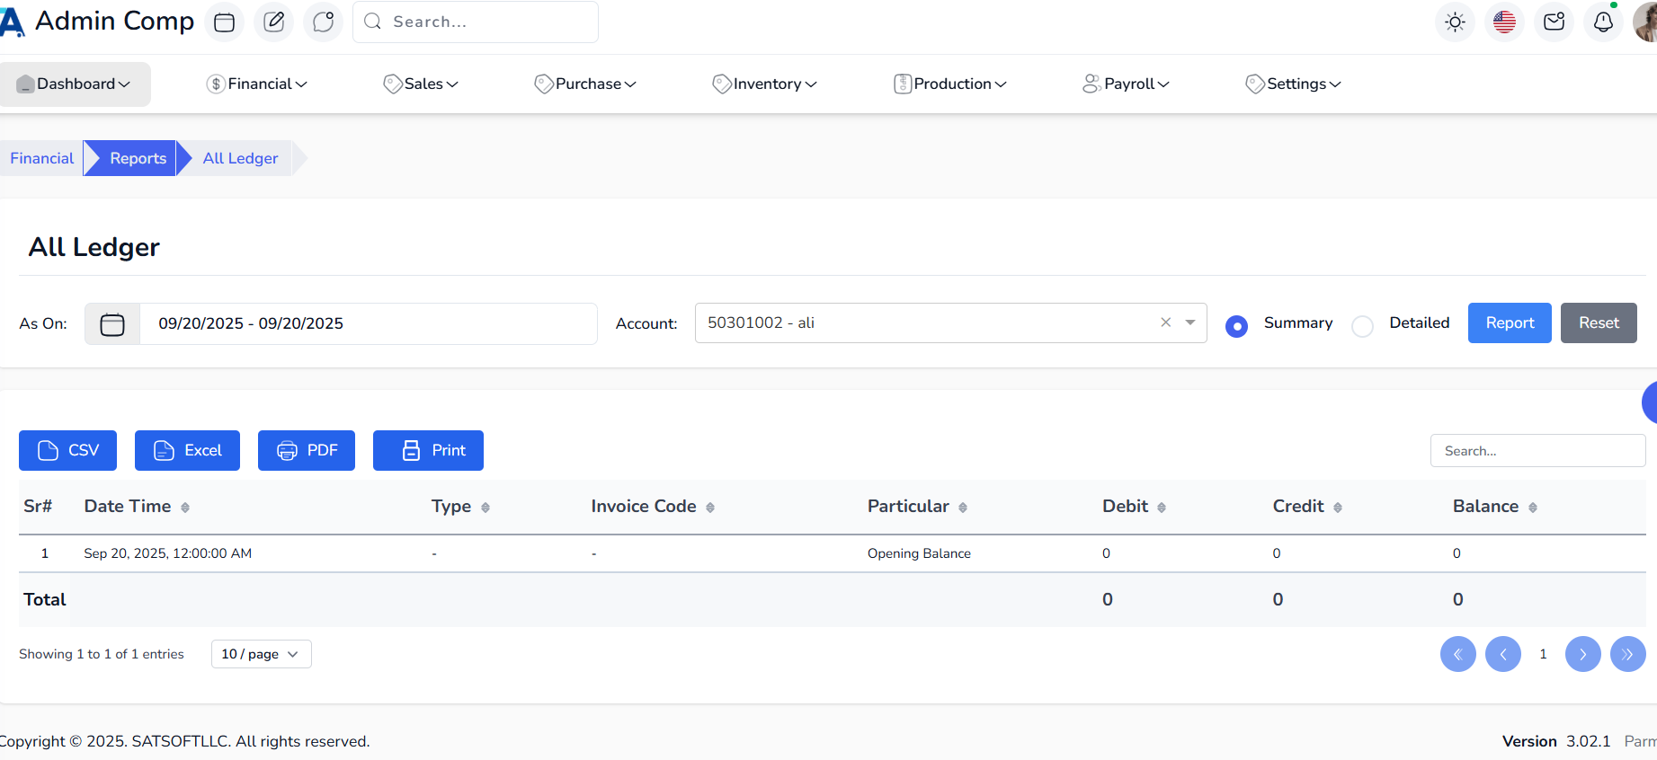Open the edit note icon in header
Viewport: 1657px width, 760px height.
[274, 22]
